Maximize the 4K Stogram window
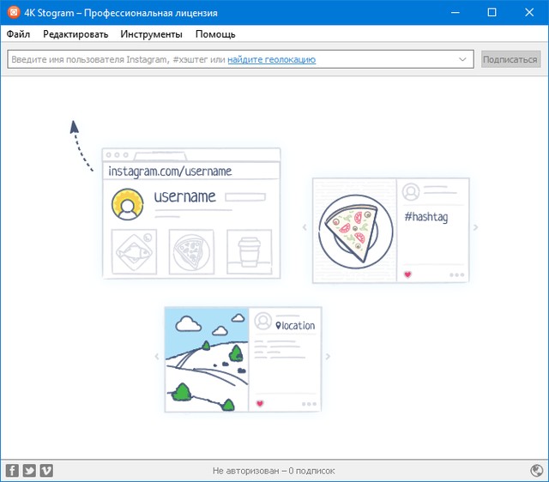 (x=492, y=13)
